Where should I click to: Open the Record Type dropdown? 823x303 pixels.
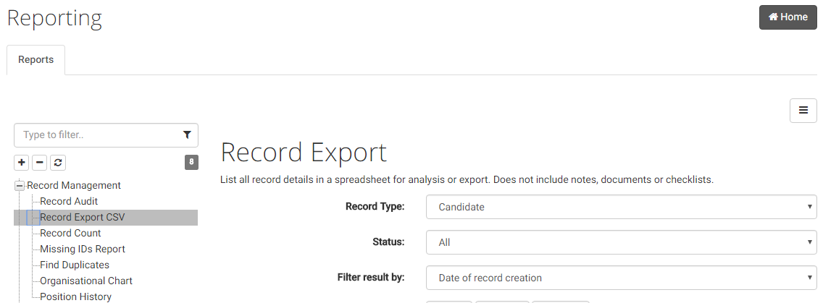coord(622,207)
